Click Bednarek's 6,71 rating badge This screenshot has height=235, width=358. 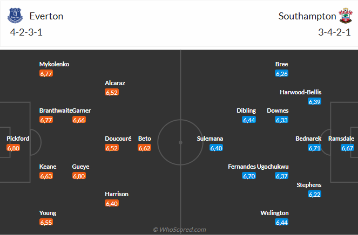[315, 148]
